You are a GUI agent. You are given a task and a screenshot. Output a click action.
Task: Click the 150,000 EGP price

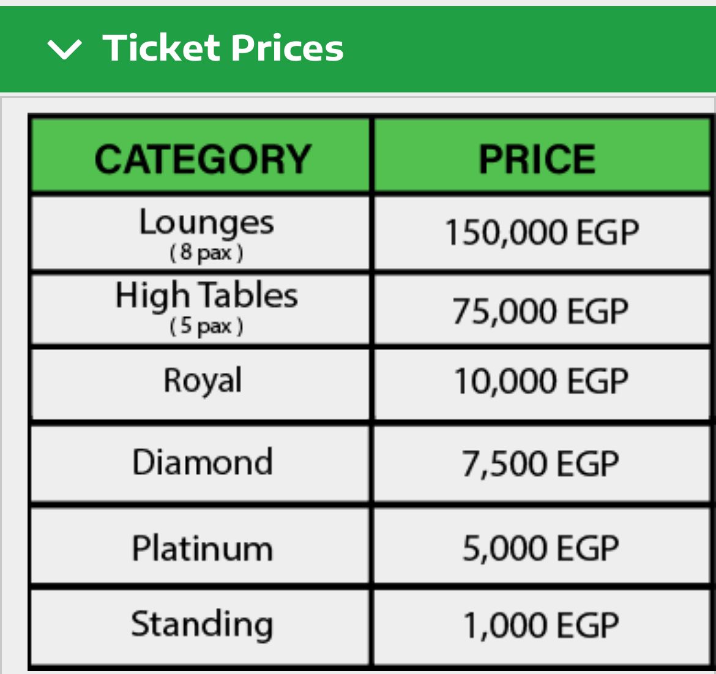542,233
